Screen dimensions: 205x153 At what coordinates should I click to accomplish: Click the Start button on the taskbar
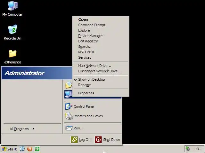coord(9,149)
